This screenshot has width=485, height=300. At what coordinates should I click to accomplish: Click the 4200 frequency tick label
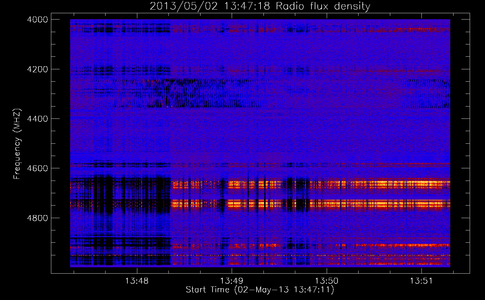tap(37, 69)
